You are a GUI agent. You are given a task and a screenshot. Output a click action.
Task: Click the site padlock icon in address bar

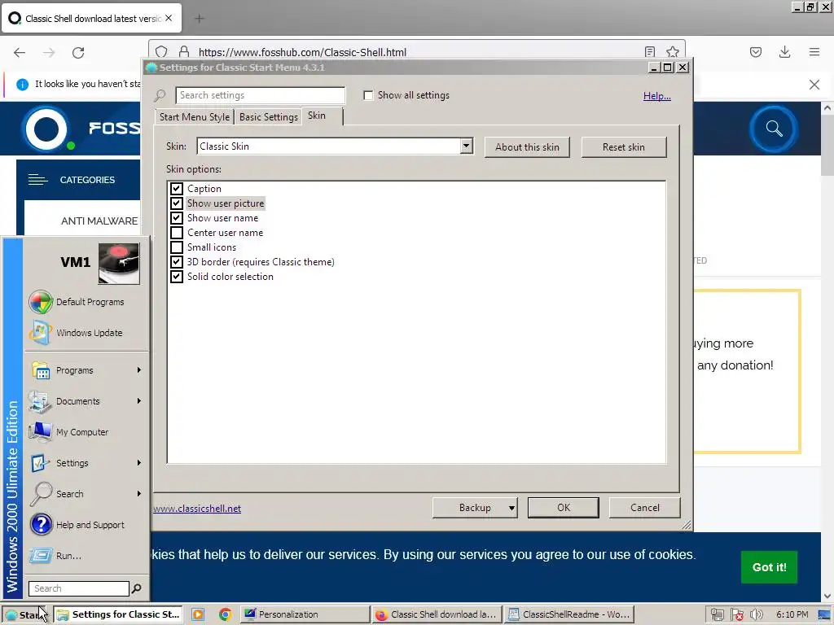pos(184,52)
